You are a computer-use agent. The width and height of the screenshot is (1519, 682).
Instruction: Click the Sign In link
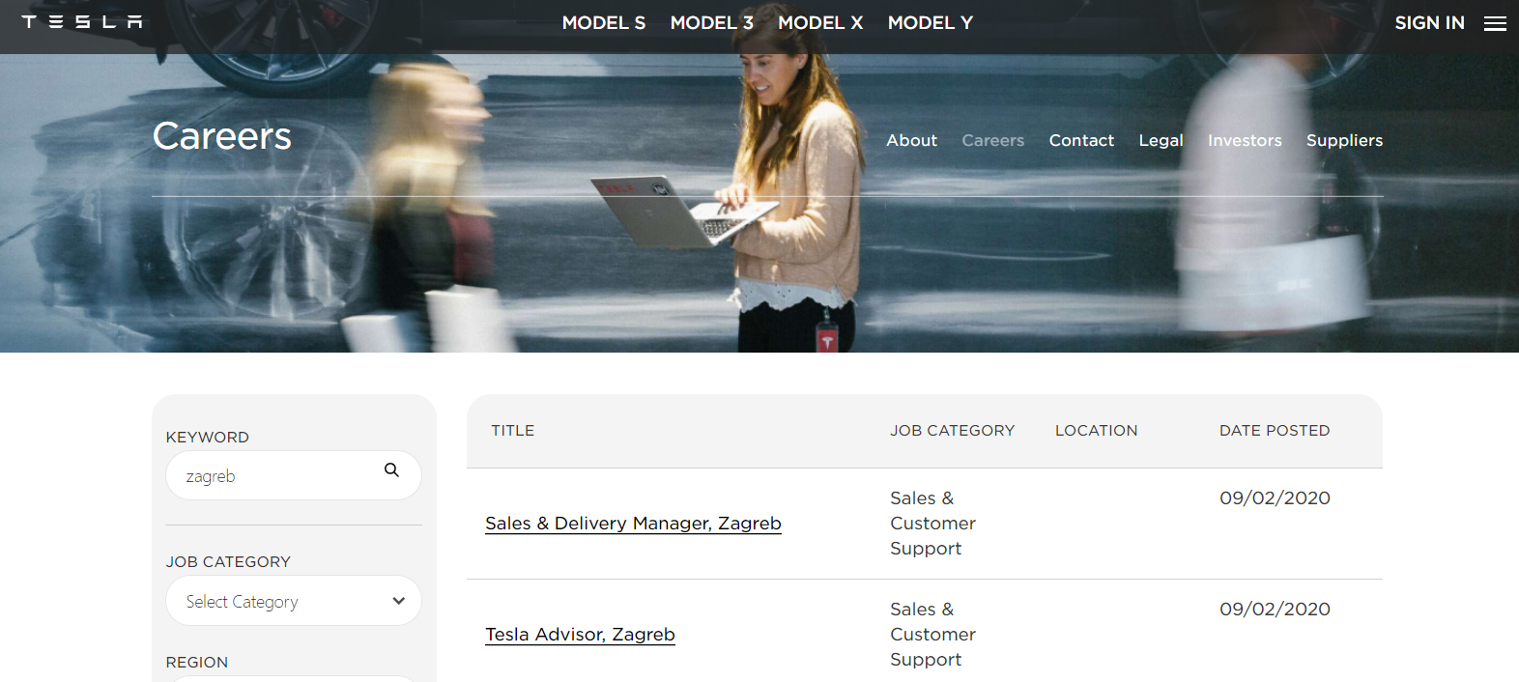(1429, 22)
